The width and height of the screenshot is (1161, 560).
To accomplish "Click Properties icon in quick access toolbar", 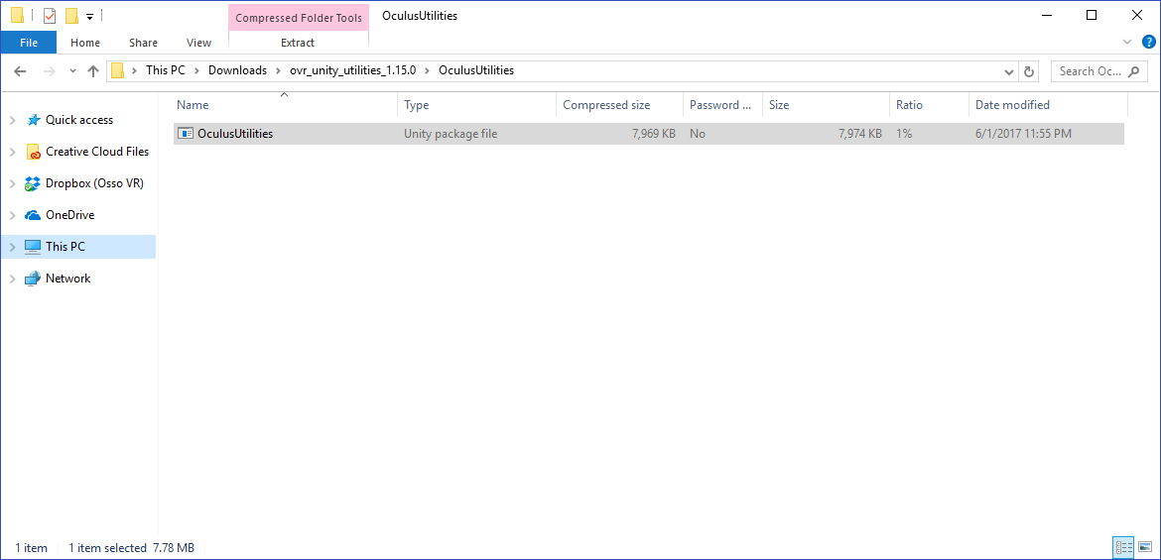I will coord(50,16).
